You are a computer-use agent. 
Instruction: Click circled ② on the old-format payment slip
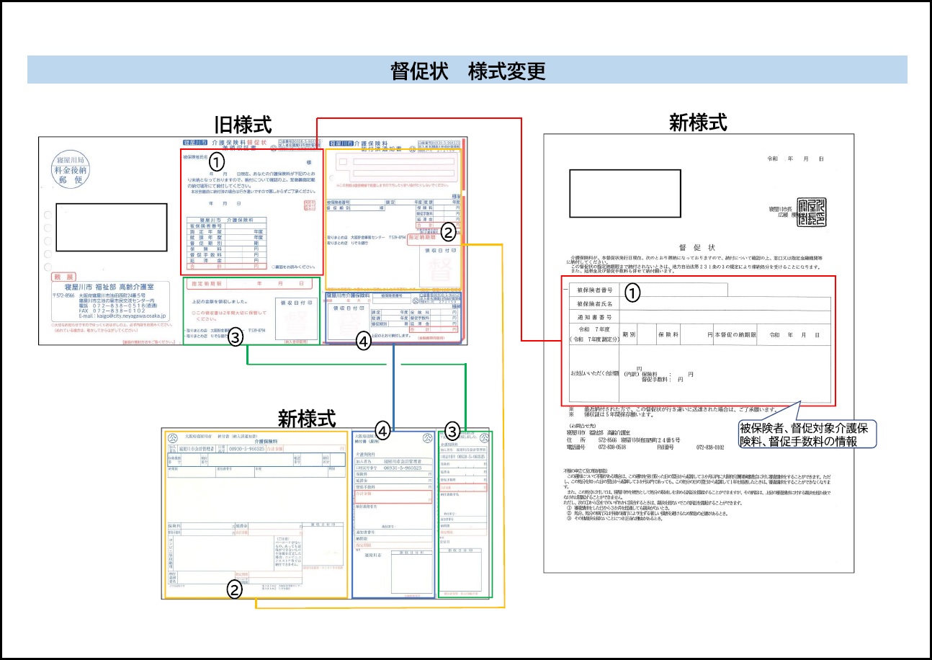click(447, 231)
